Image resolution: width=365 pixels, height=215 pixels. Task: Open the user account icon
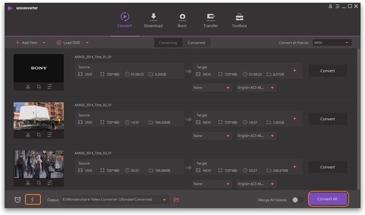pos(330,6)
